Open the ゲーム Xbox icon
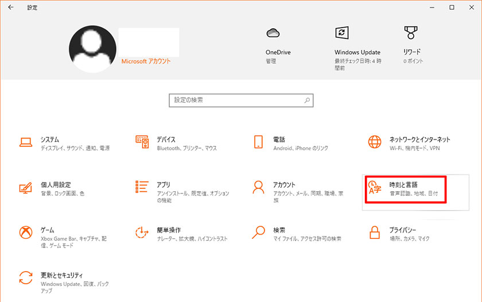The image size is (482, 302). 26,233
